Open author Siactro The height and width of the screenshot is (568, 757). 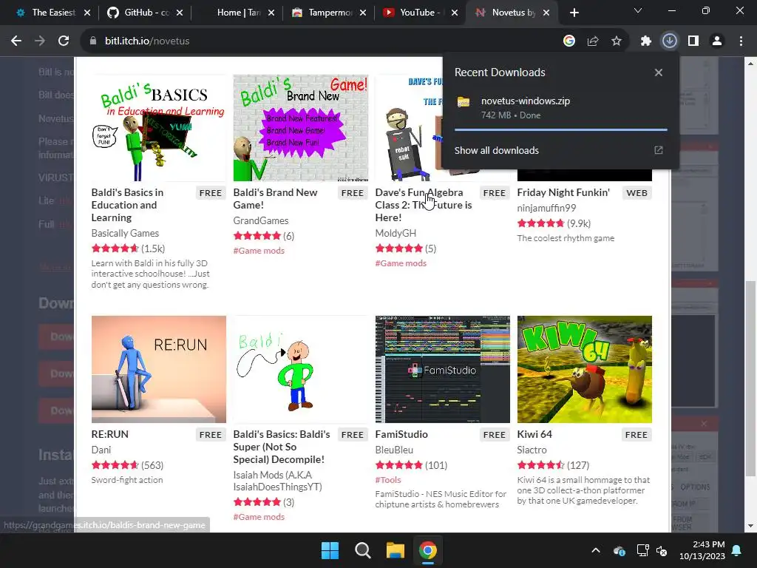coord(532,450)
